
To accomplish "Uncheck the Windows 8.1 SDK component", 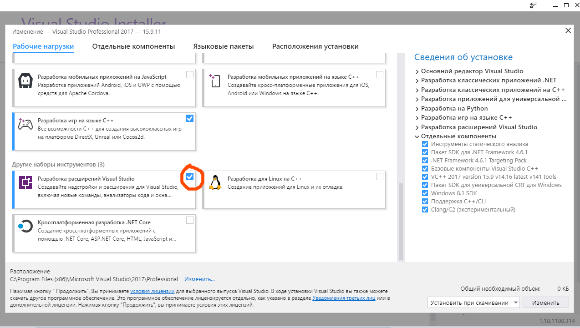I will pos(425,193).
